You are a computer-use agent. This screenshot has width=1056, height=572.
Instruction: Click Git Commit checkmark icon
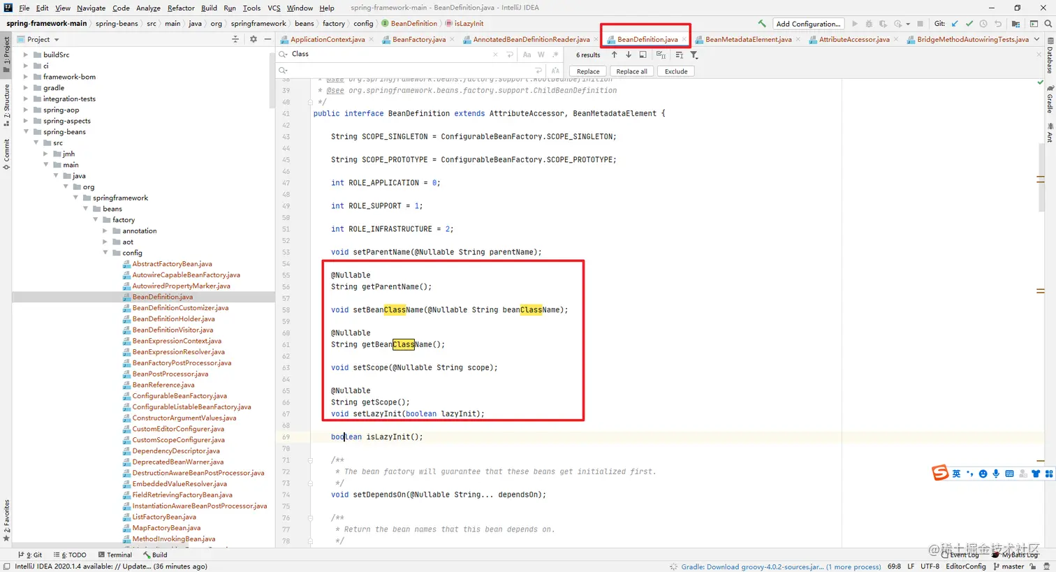point(969,23)
